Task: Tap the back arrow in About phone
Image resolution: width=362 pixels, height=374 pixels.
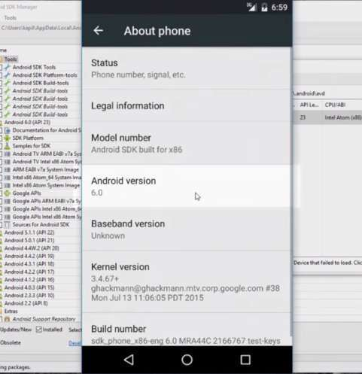Action: tap(98, 31)
